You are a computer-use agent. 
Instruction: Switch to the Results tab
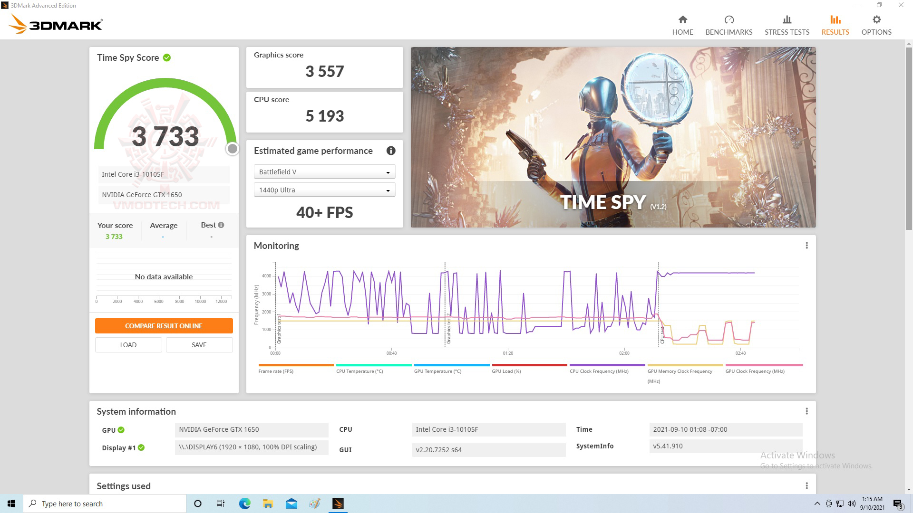click(835, 25)
